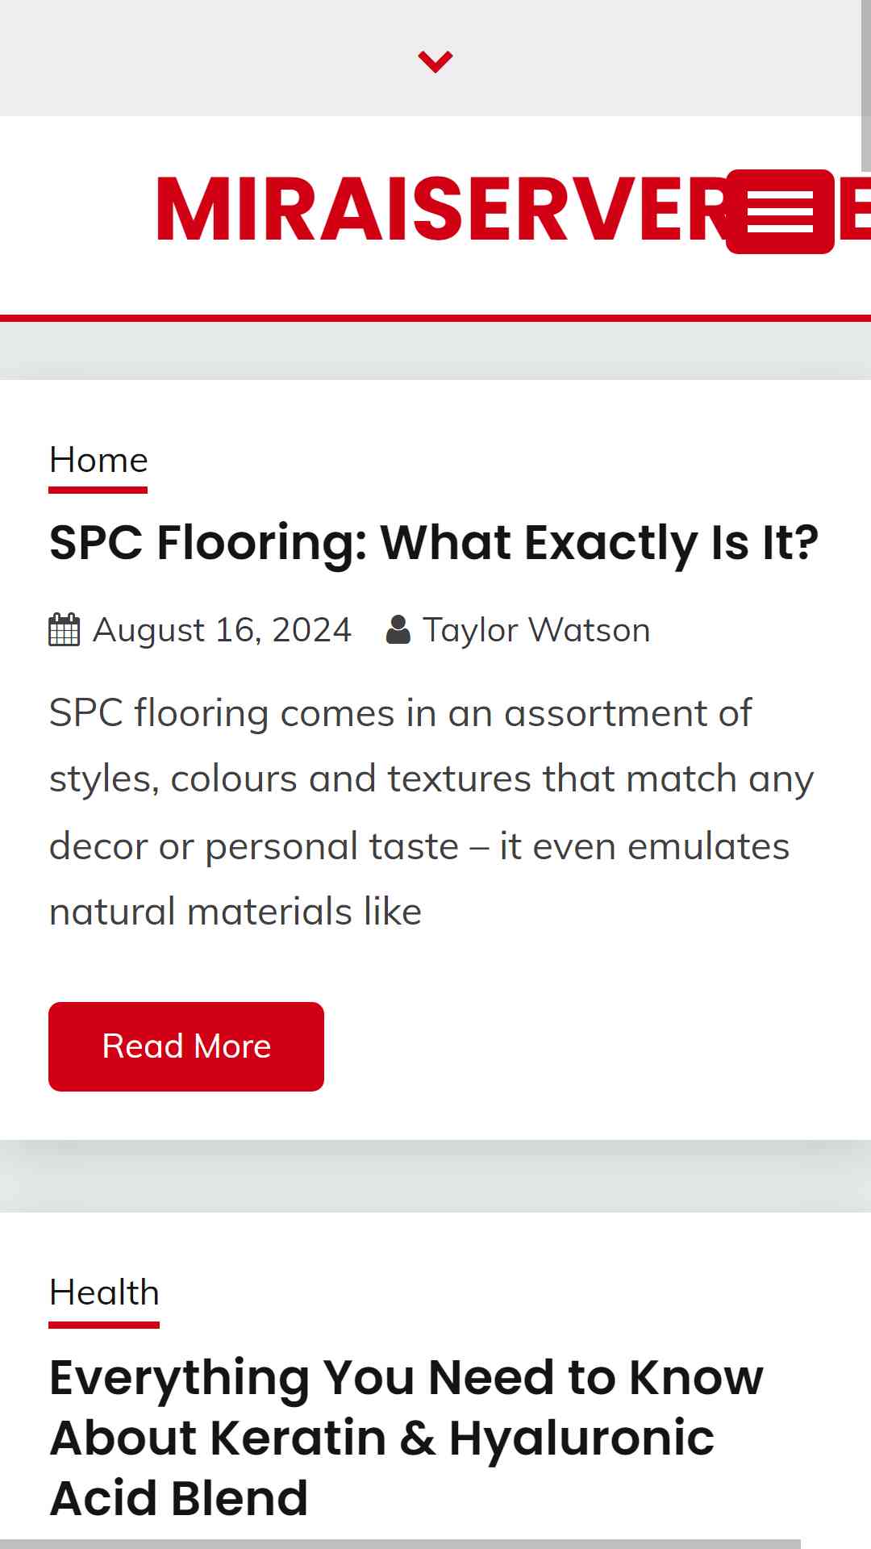Click the red divider line under the header
The width and height of the screenshot is (871, 1549).
pyautogui.click(x=435, y=319)
